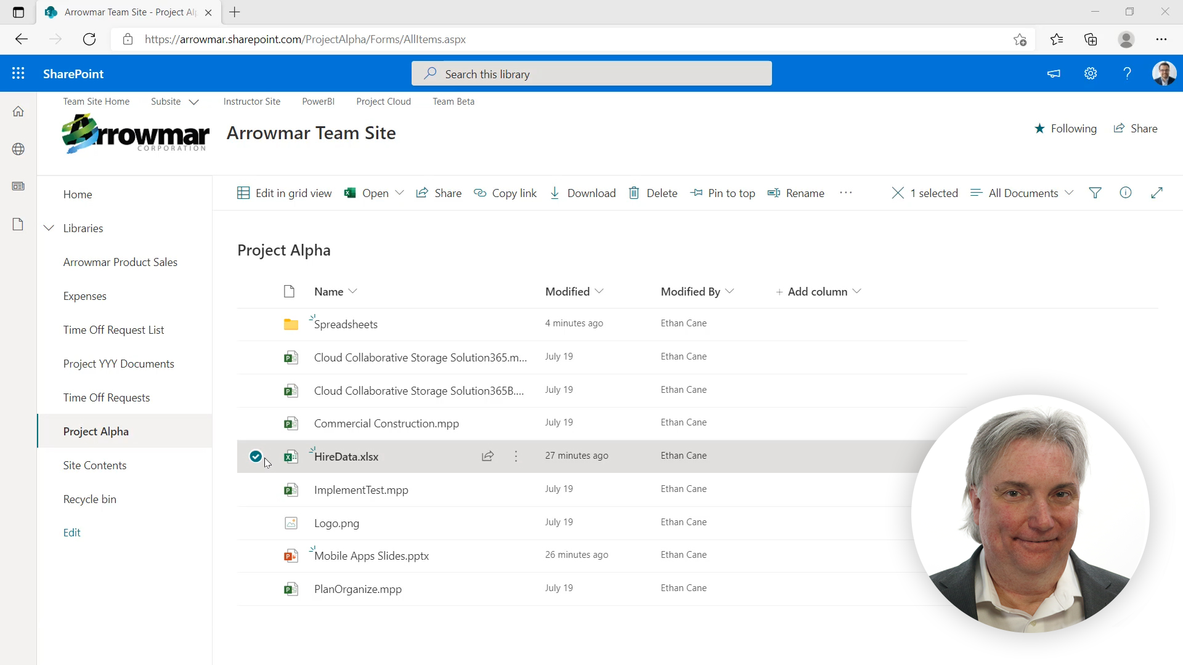
Task: Click the Spreadsheets folder icon
Action: point(291,324)
